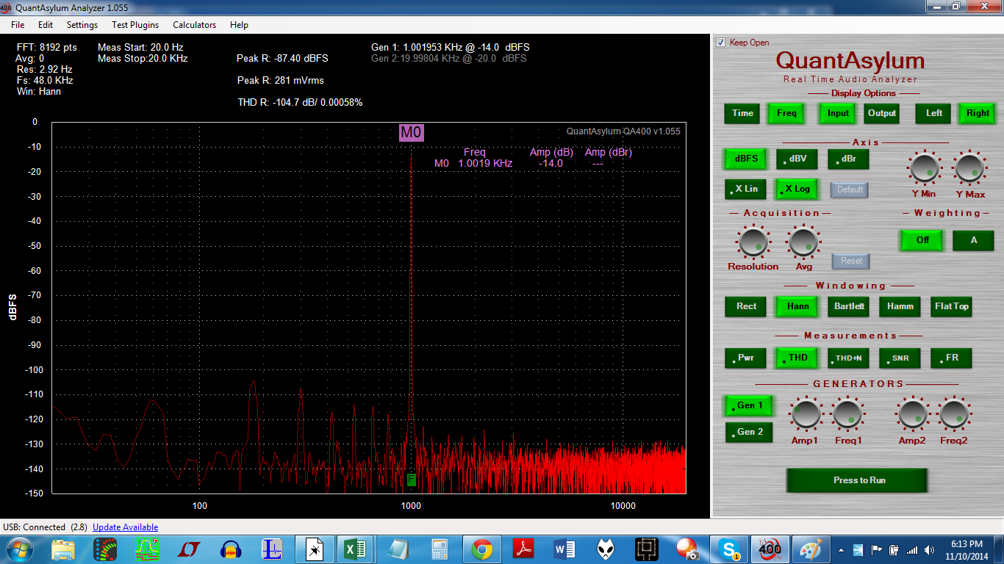
Task: Click the Resolution knob
Action: point(753,241)
